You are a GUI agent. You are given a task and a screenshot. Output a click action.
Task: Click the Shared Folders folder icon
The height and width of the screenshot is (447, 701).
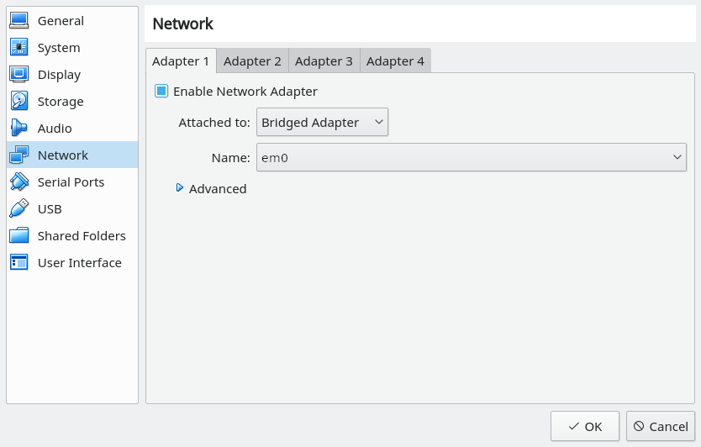click(19, 235)
